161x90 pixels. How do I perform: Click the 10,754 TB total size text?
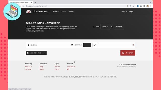[111, 77]
